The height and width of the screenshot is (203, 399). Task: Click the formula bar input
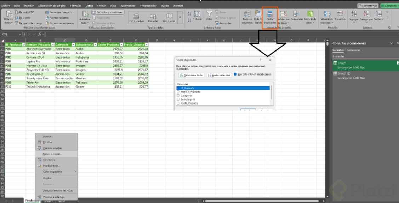click(221, 34)
